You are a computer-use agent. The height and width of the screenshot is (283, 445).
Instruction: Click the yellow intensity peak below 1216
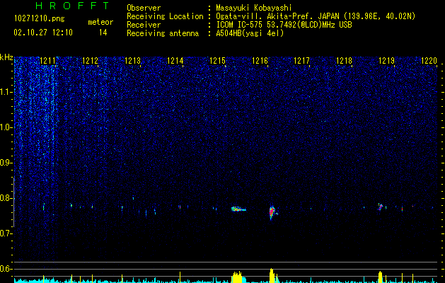click(272, 275)
